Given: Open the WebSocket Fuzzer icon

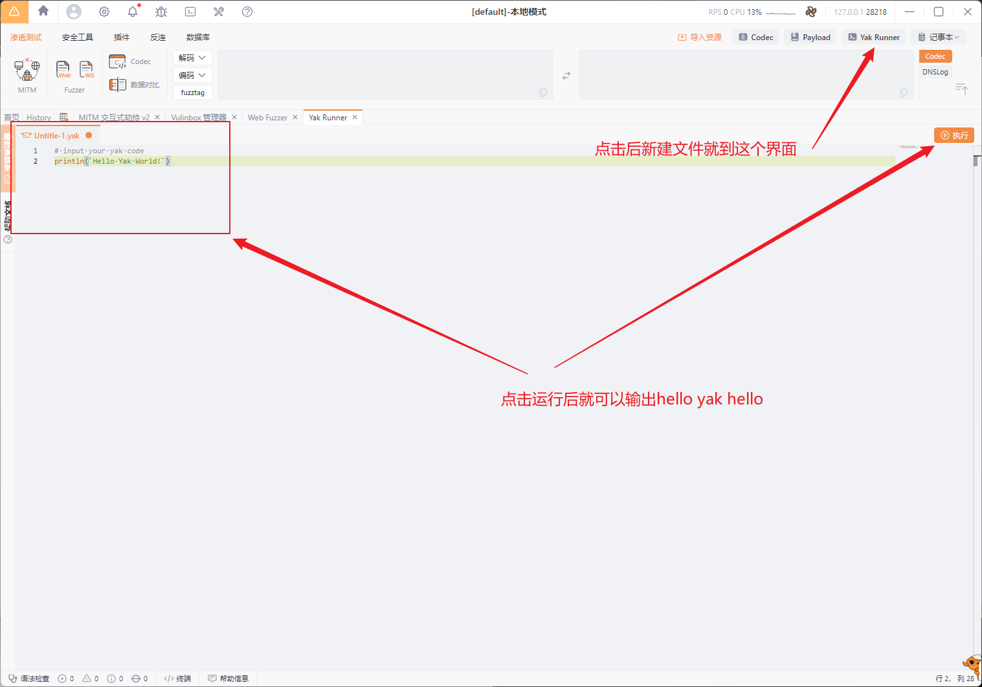Looking at the screenshot, I should coord(86,69).
